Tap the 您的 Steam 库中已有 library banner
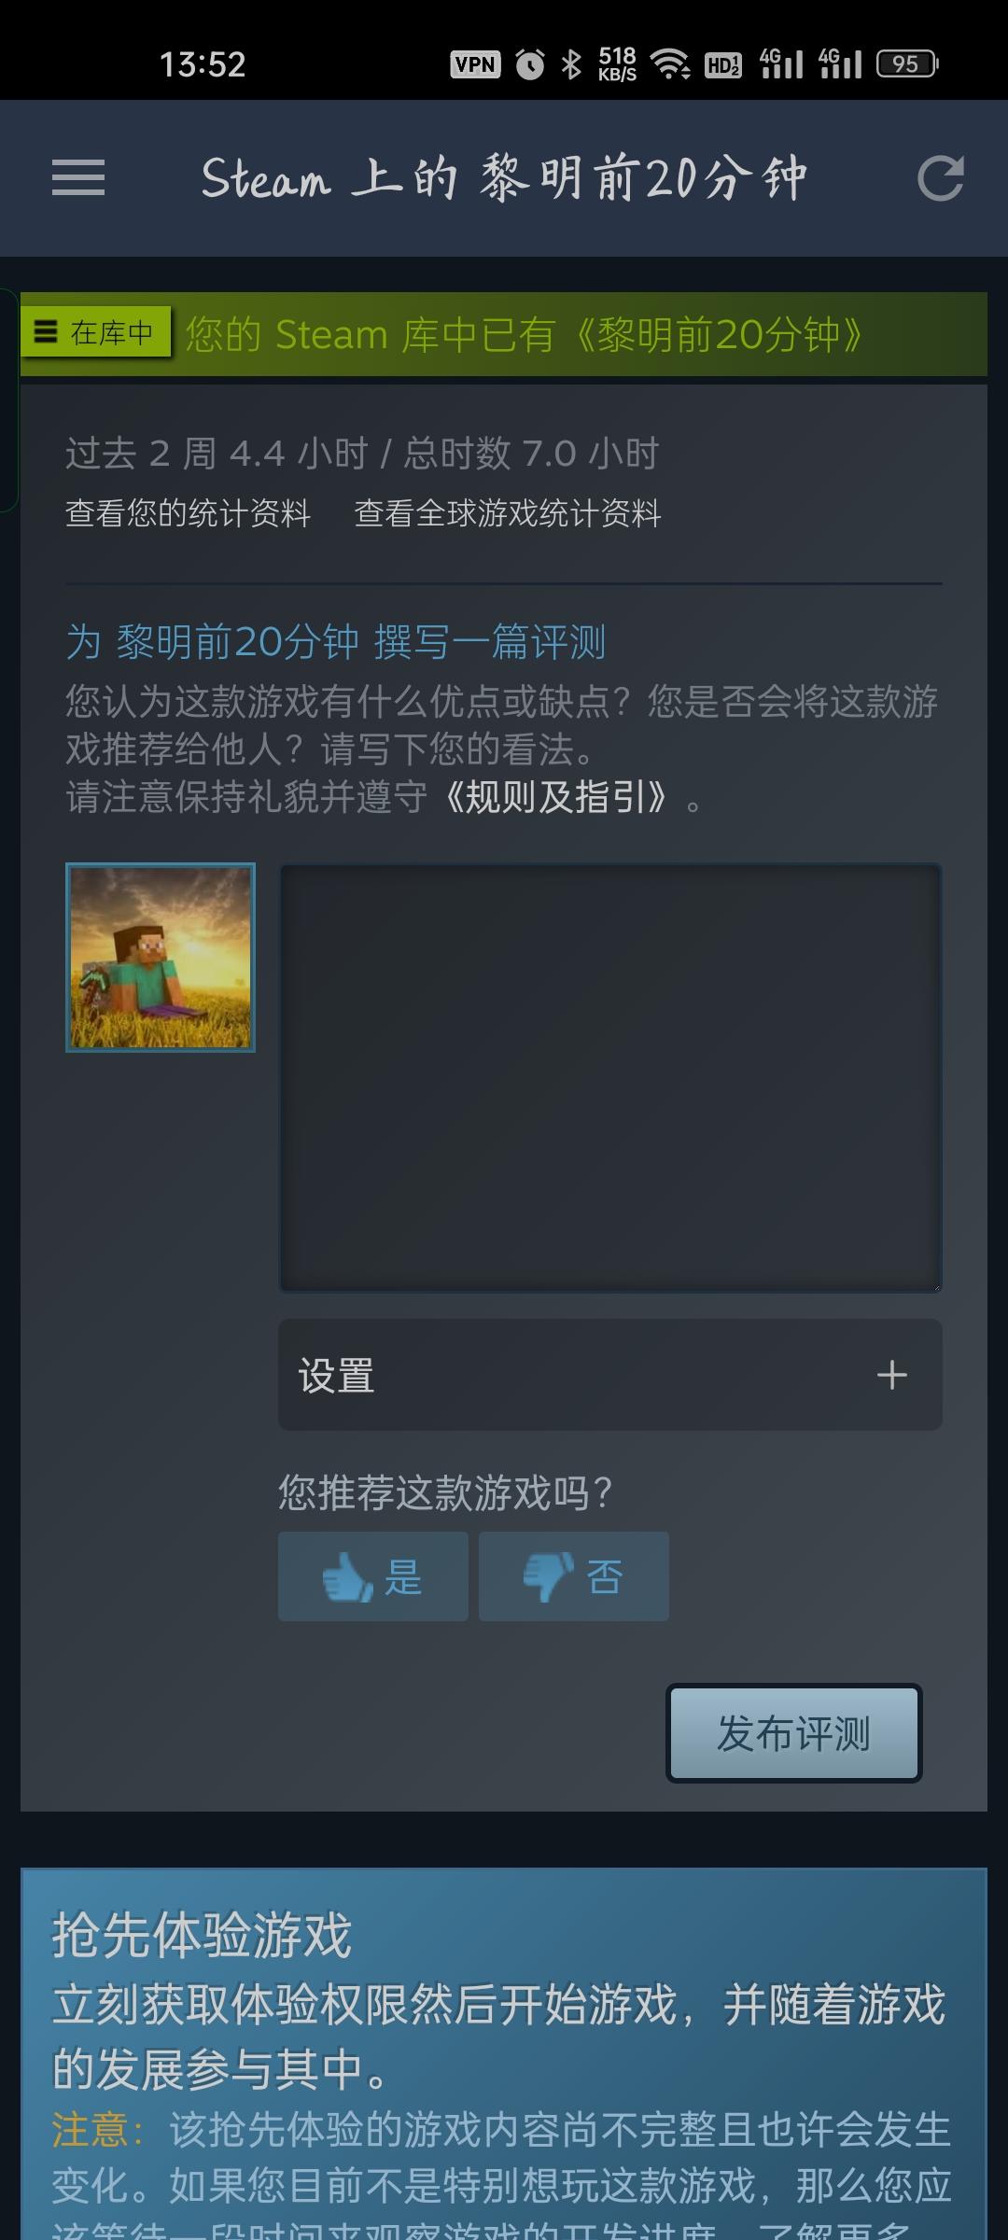 pos(523,334)
